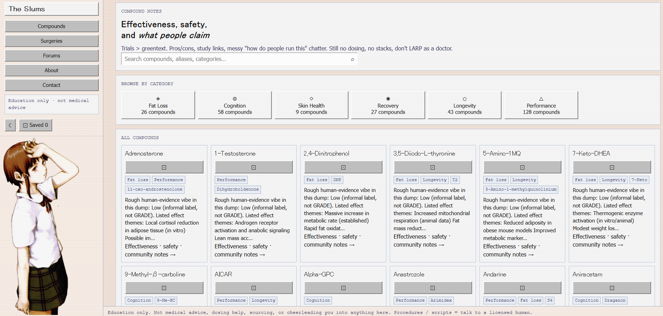Screen dimensions: 663x316
Task: Go to the Forums page
Action: coord(51,56)
